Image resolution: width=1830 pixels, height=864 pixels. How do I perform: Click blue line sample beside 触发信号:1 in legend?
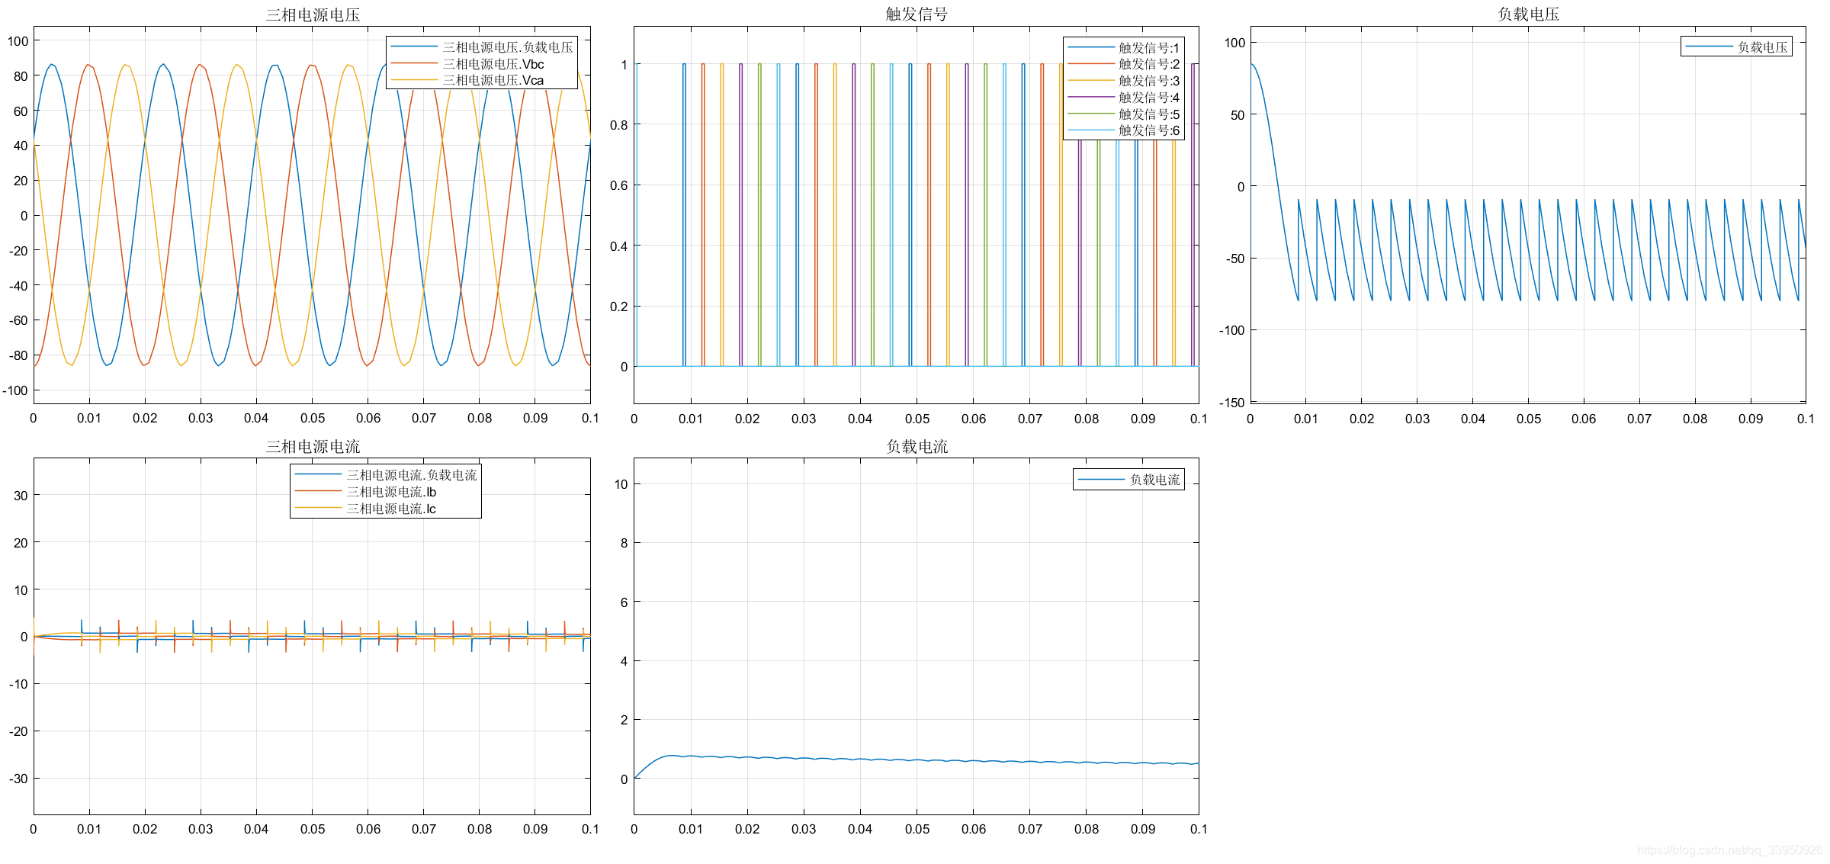pos(1091,47)
